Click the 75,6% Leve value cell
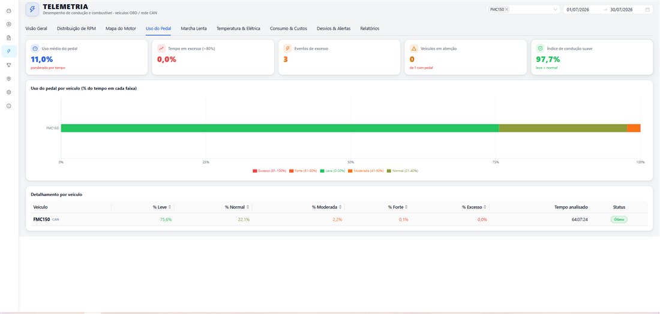 [166, 219]
